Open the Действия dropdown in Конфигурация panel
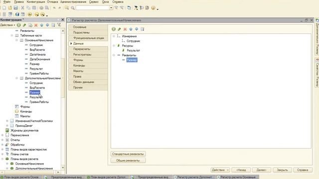319x179 pixels. [x=7, y=25]
